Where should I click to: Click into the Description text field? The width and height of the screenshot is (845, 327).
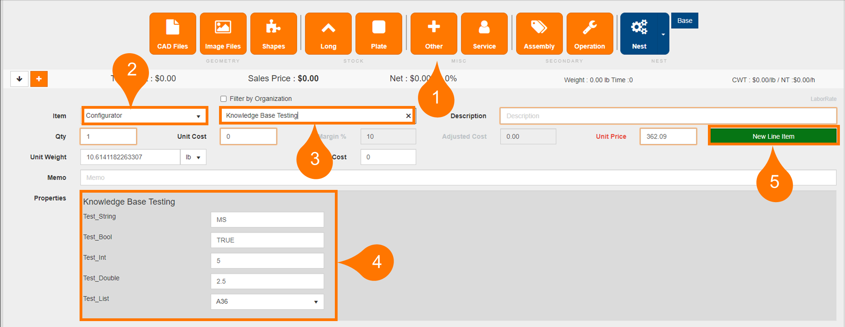668,116
